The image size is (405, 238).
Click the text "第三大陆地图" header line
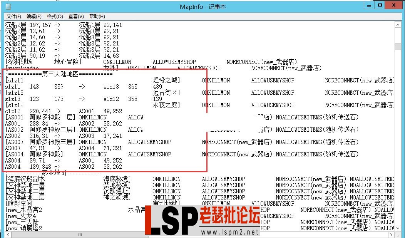pyautogui.click(x=60, y=74)
